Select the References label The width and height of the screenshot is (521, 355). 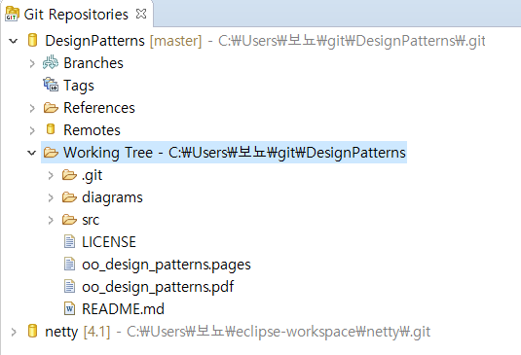[99, 108]
